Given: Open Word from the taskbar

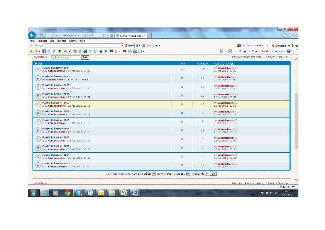Looking at the screenshot, I should pos(135,193).
